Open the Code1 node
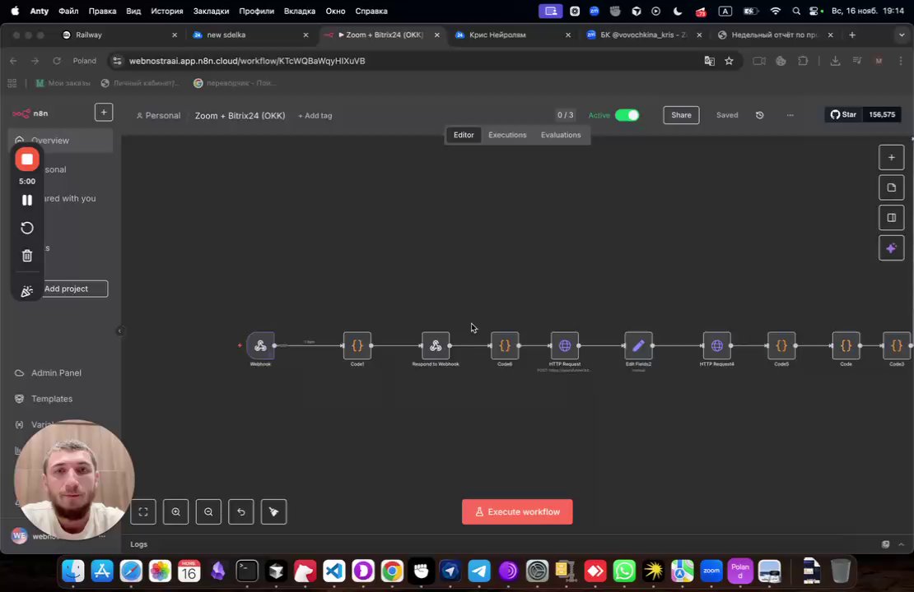Image resolution: width=914 pixels, height=592 pixels. point(357,346)
